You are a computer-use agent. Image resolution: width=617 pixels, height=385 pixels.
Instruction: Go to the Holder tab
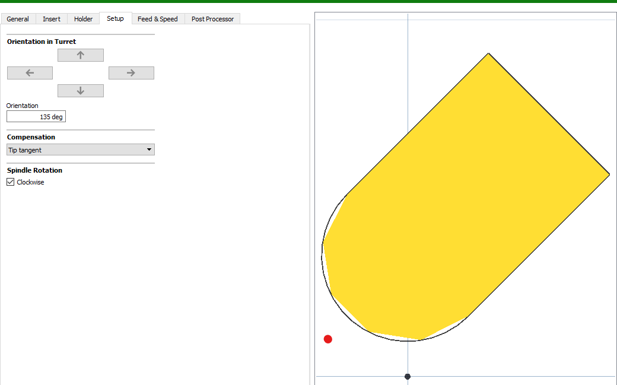[83, 18]
